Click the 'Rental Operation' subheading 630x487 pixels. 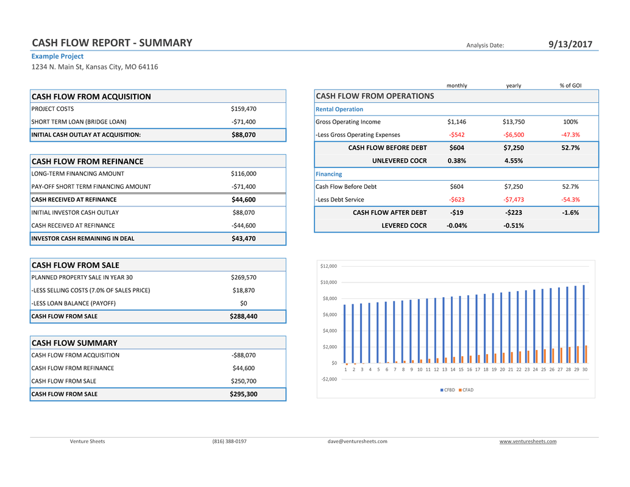click(x=339, y=109)
